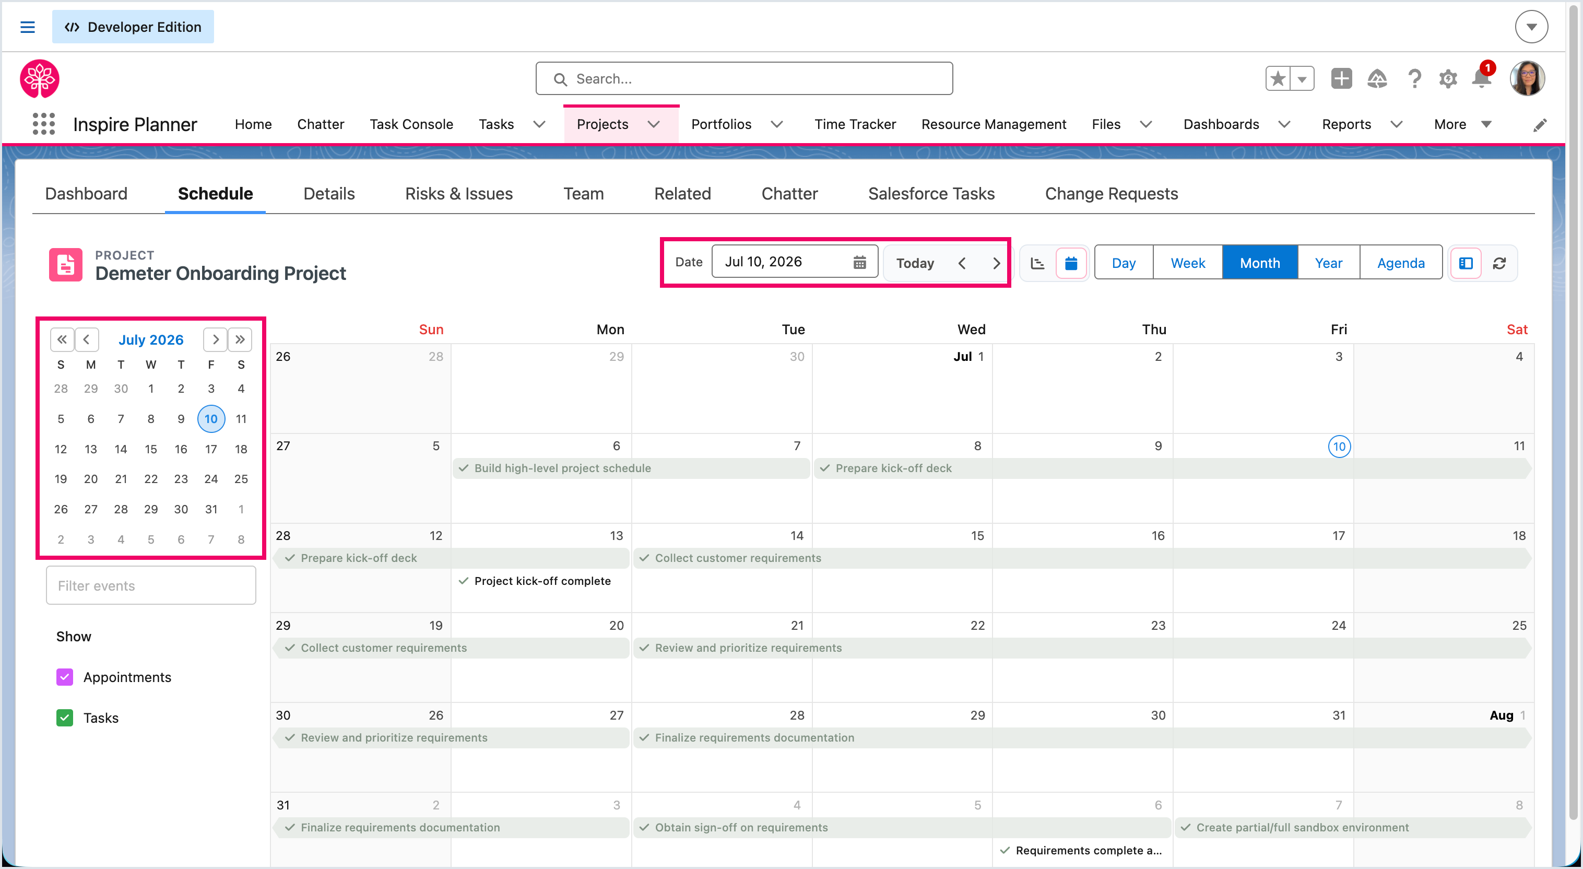This screenshot has height=869, width=1583.
Task: Open the help question mark icon
Action: (1414, 79)
